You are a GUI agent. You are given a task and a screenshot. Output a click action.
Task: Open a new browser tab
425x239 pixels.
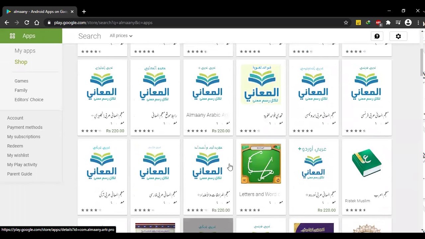84,12
